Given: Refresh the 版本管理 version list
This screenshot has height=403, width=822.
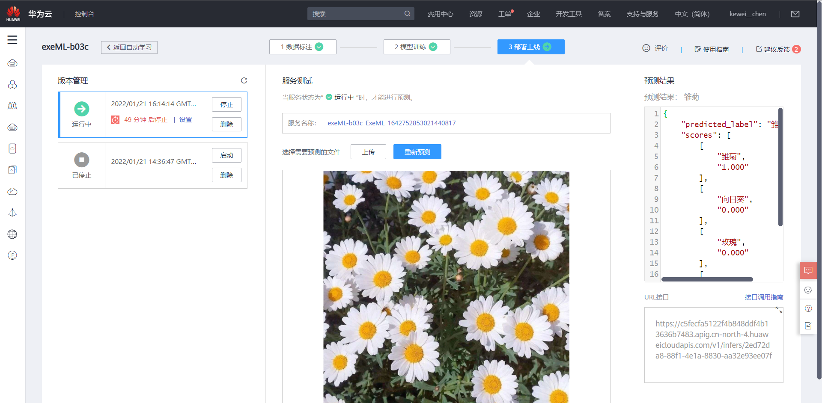Looking at the screenshot, I should point(244,80).
